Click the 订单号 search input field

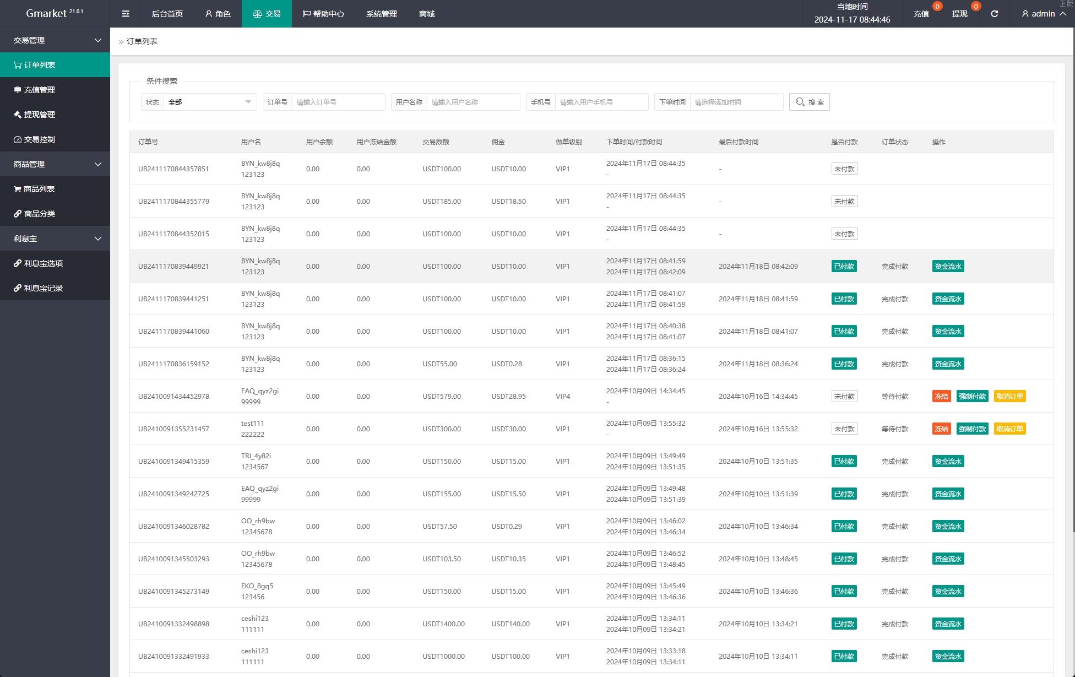[338, 102]
